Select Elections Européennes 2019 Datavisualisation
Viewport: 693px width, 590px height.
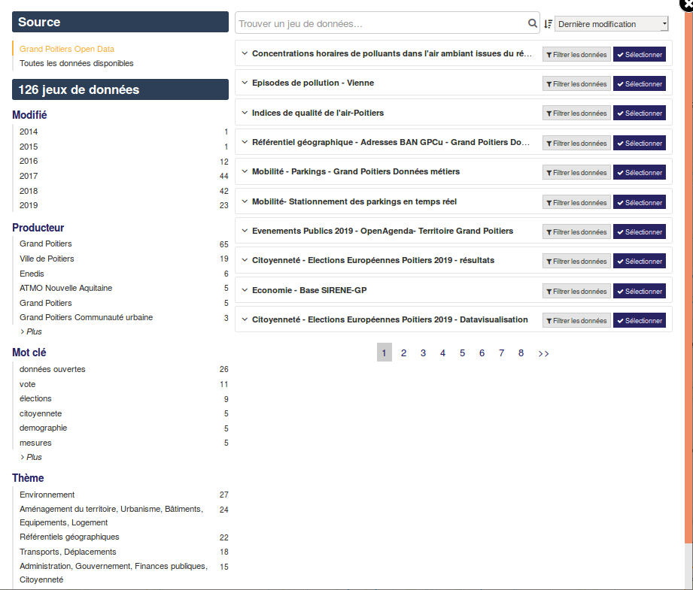click(639, 320)
